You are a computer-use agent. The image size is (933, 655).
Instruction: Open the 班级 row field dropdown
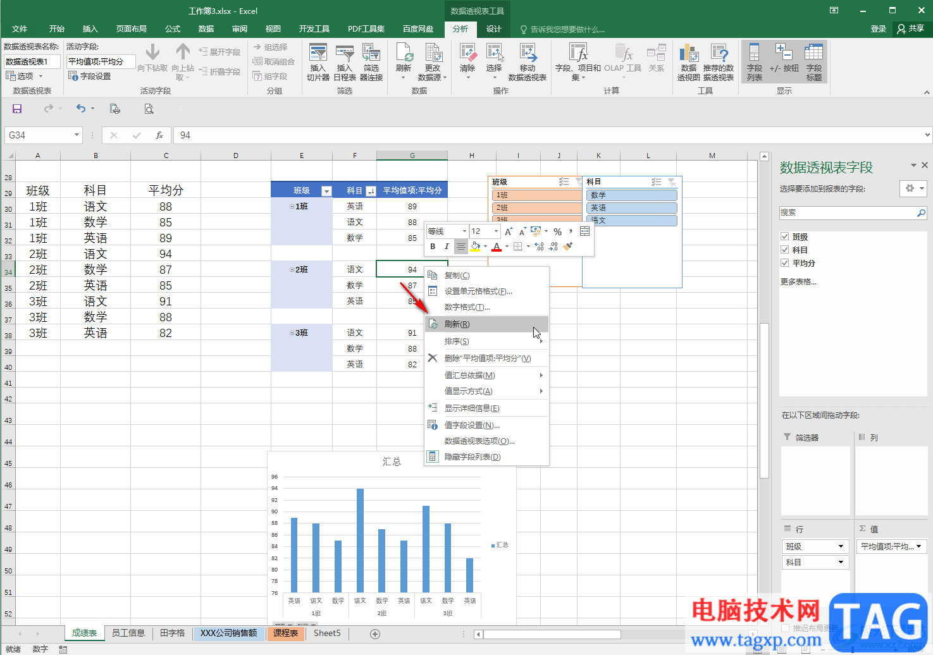841,546
